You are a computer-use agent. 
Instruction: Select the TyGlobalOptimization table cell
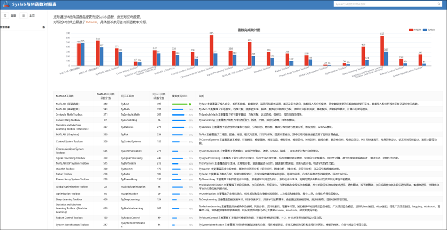point(133,187)
